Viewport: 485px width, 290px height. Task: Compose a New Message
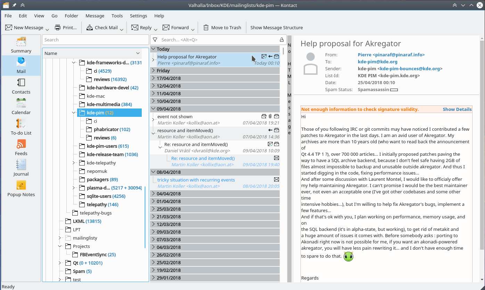point(24,27)
